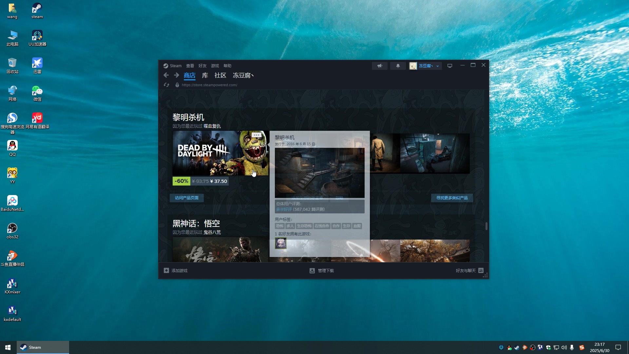Click the store URL address field
This screenshot has height=354, width=629.
click(210, 85)
